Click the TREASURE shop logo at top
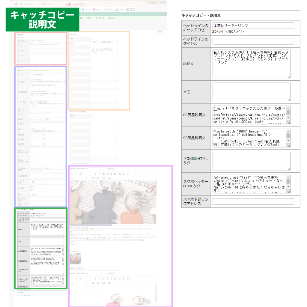Image resolution: width=307 pixels, height=307 pixels. pos(26,4)
